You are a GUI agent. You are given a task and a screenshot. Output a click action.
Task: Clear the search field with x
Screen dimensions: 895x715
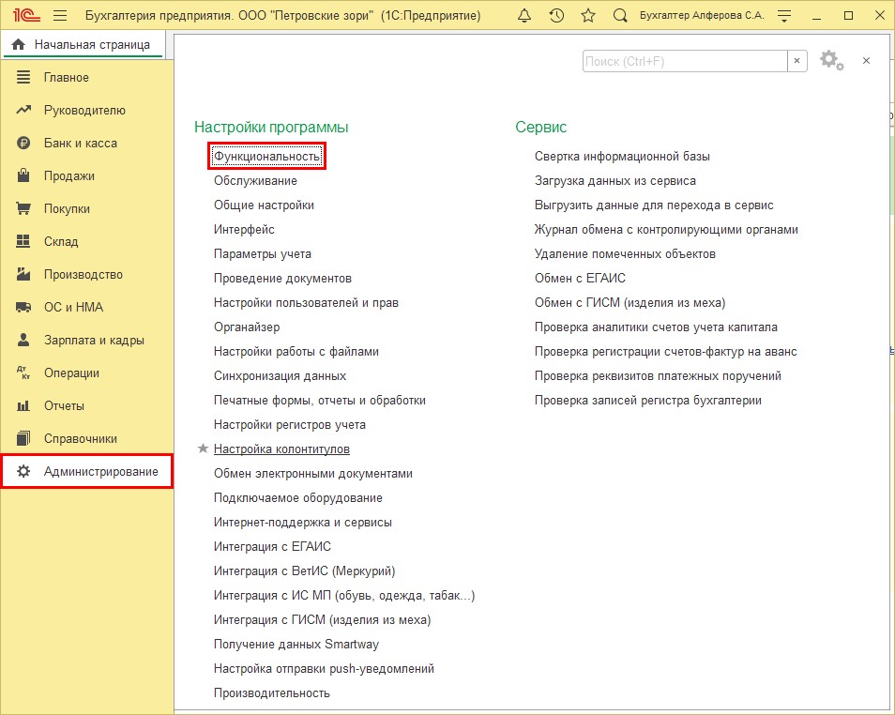point(796,61)
